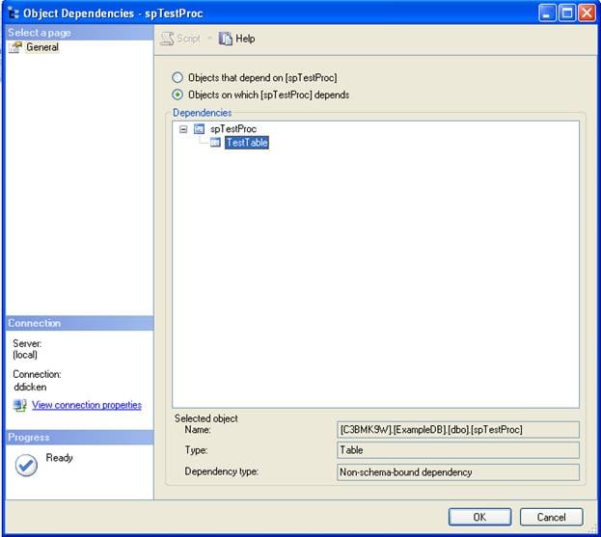Click the 'Ready' status text

(60, 458)
